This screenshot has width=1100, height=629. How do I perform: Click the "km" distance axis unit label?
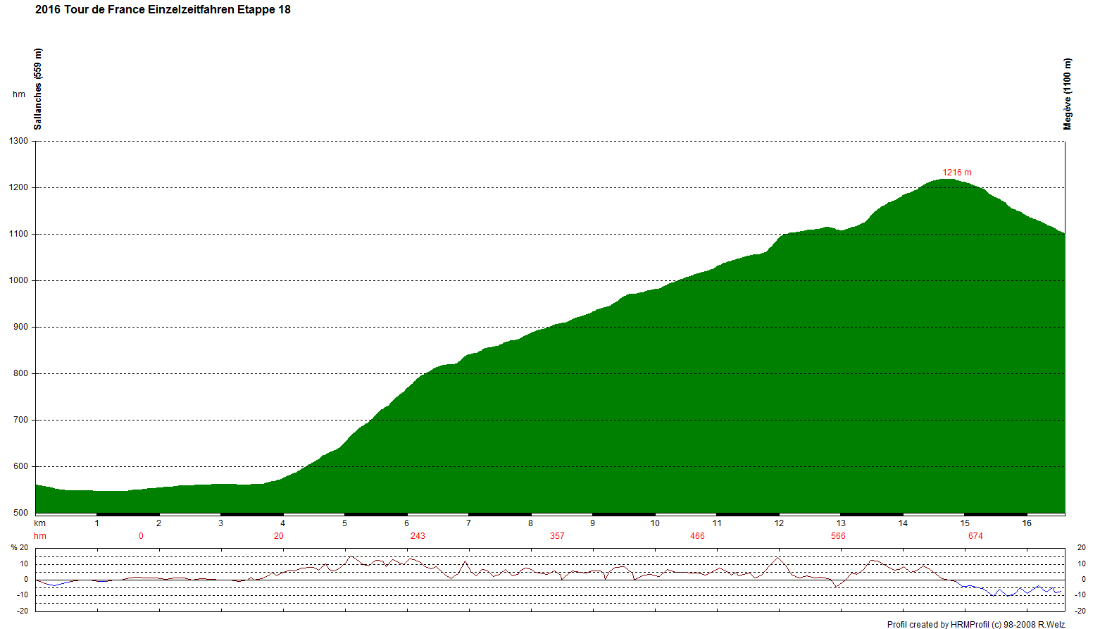point(40,523)
